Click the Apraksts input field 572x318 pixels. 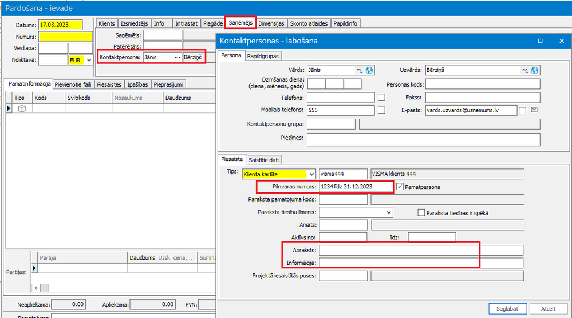tap(421, 250)
